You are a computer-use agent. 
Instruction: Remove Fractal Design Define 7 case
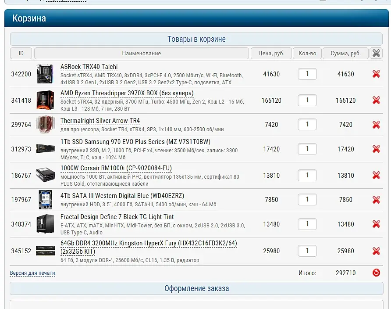(x=376, y=224)
